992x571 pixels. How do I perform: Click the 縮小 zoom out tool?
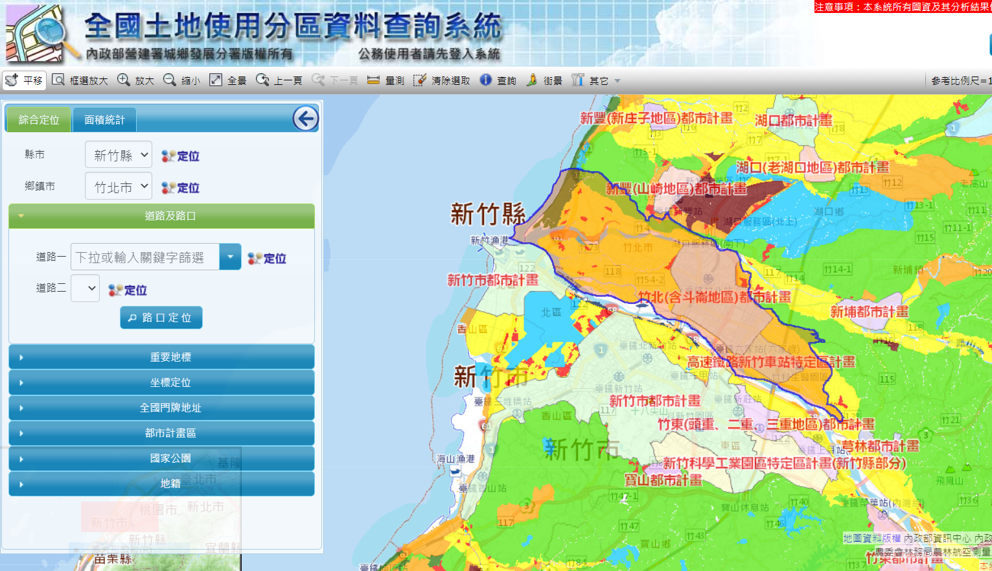[182, 80]
